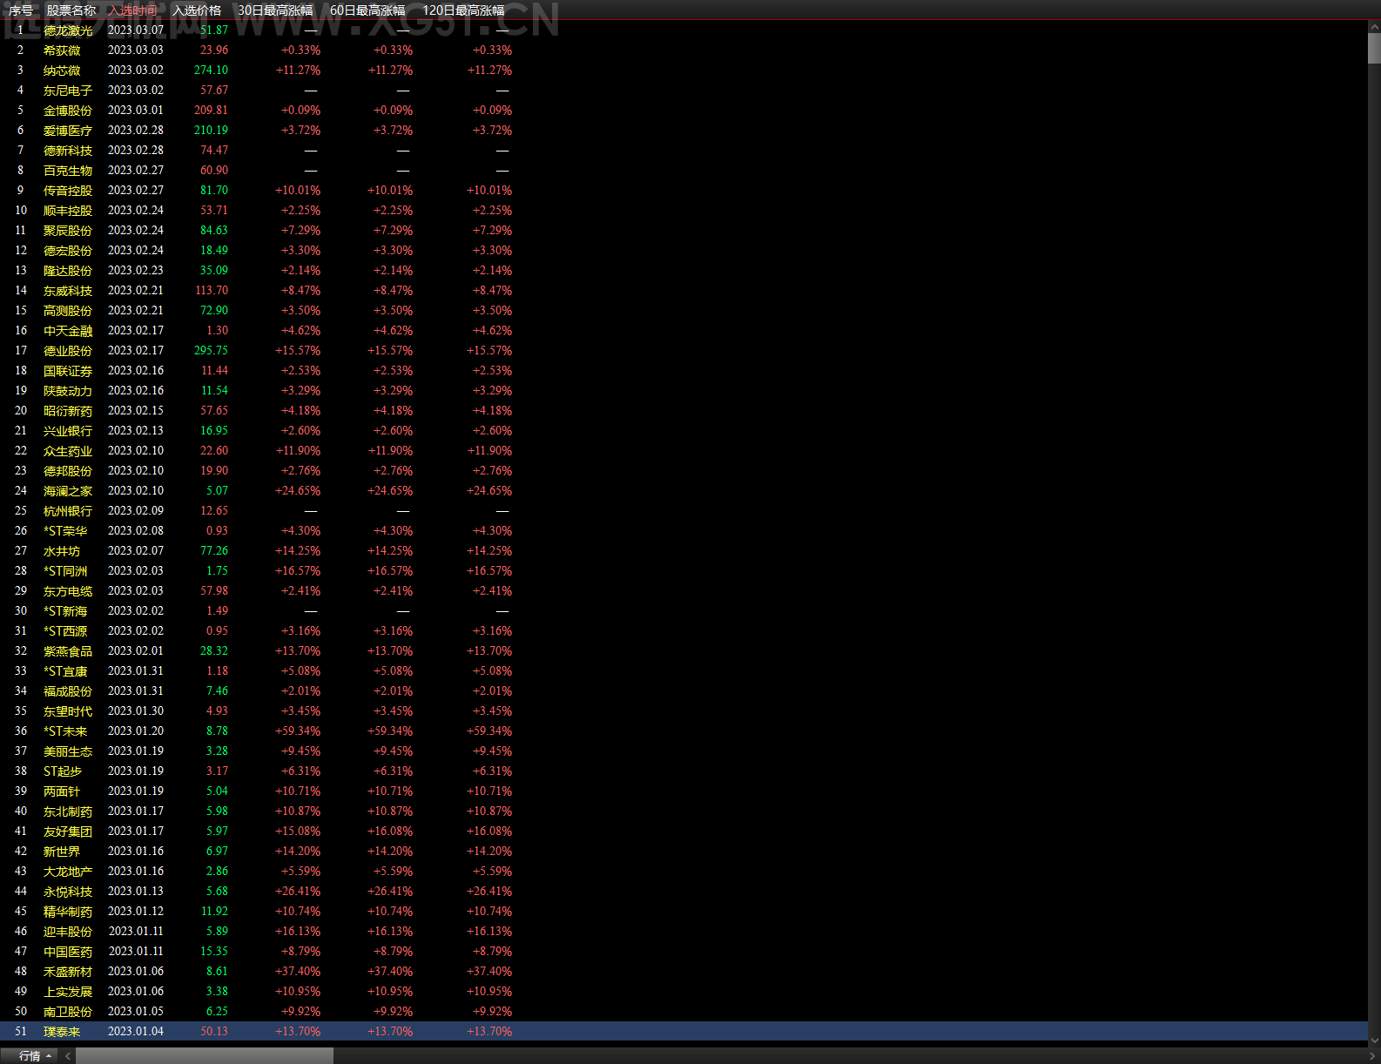Sort by the 股票名称 column header
The width and height of the screenshot is (1381, 1064).
pyautogui.click(x=71, y=10)
